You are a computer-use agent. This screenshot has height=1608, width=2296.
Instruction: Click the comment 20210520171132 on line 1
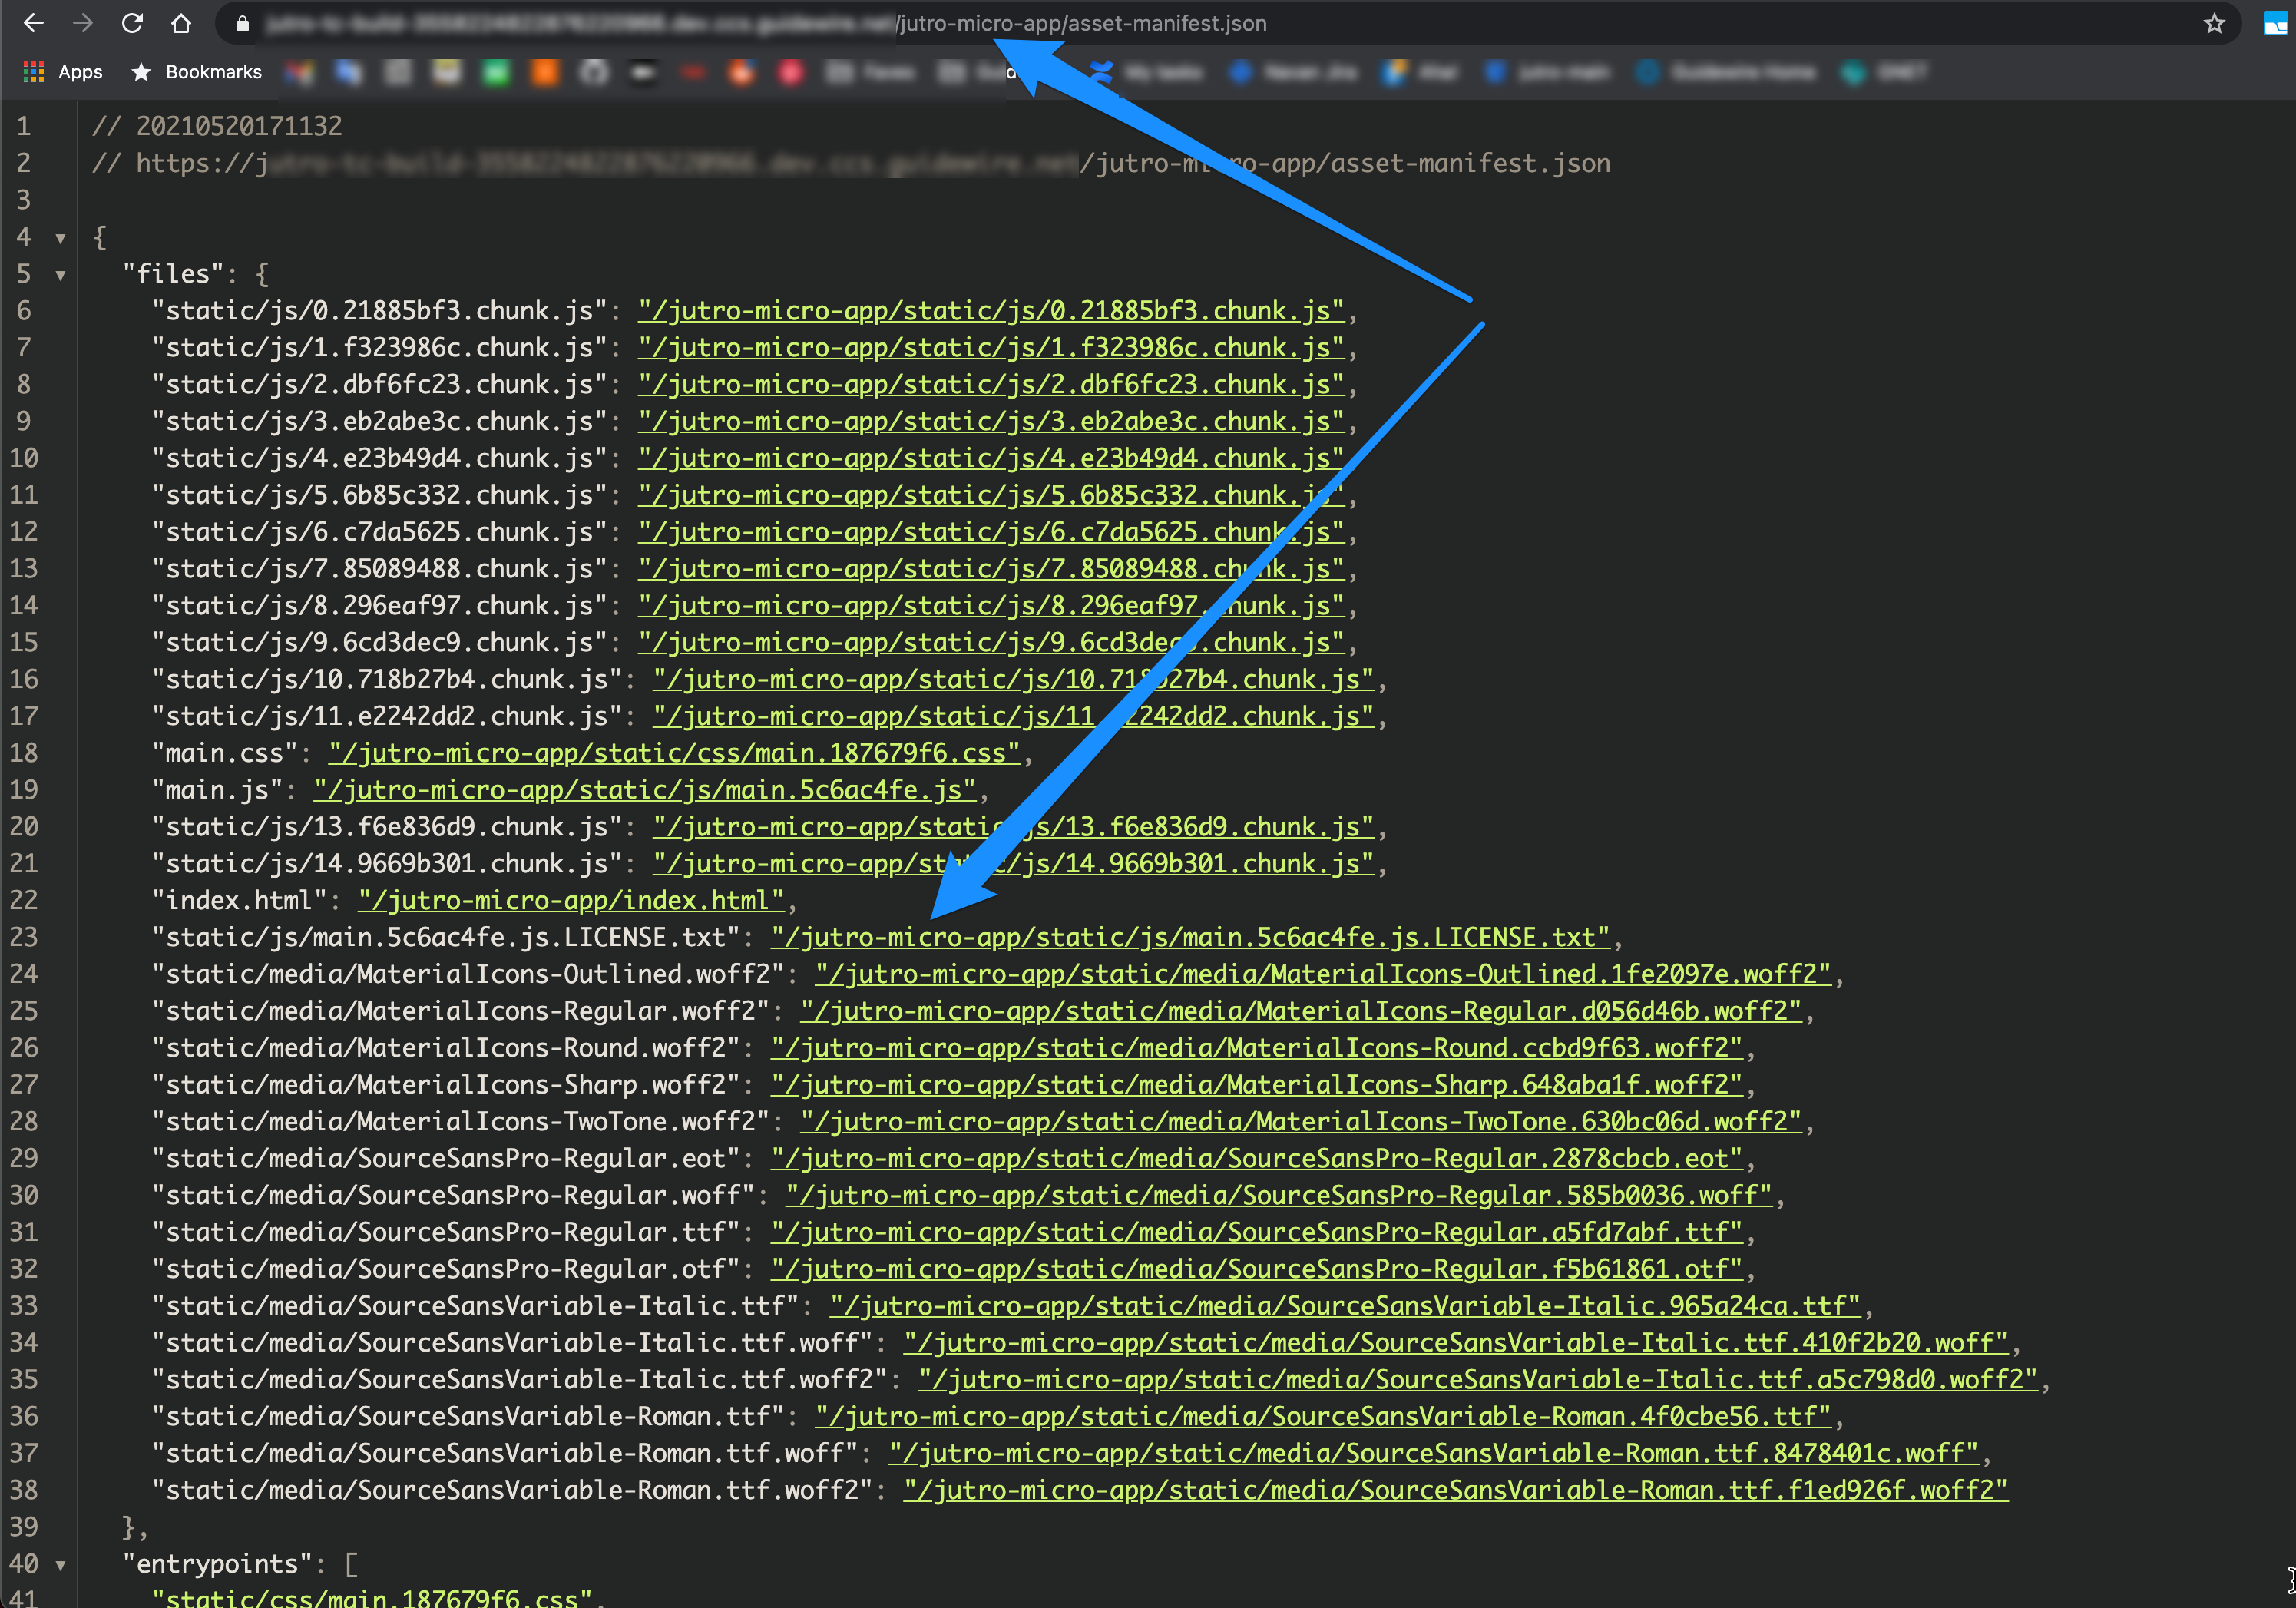(217, 126)
